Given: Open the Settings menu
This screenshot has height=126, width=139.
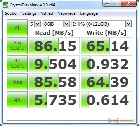Looking at the screenshot, I should coord(29,13).
